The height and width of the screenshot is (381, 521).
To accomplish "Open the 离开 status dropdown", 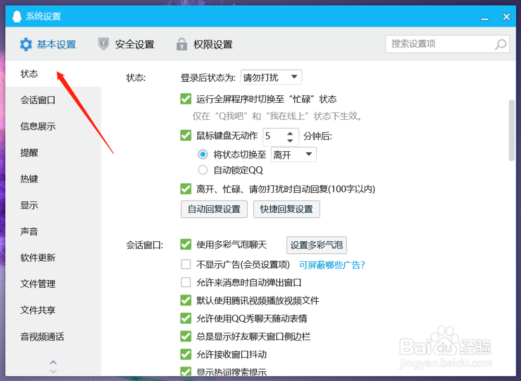I will coord(293,154).
